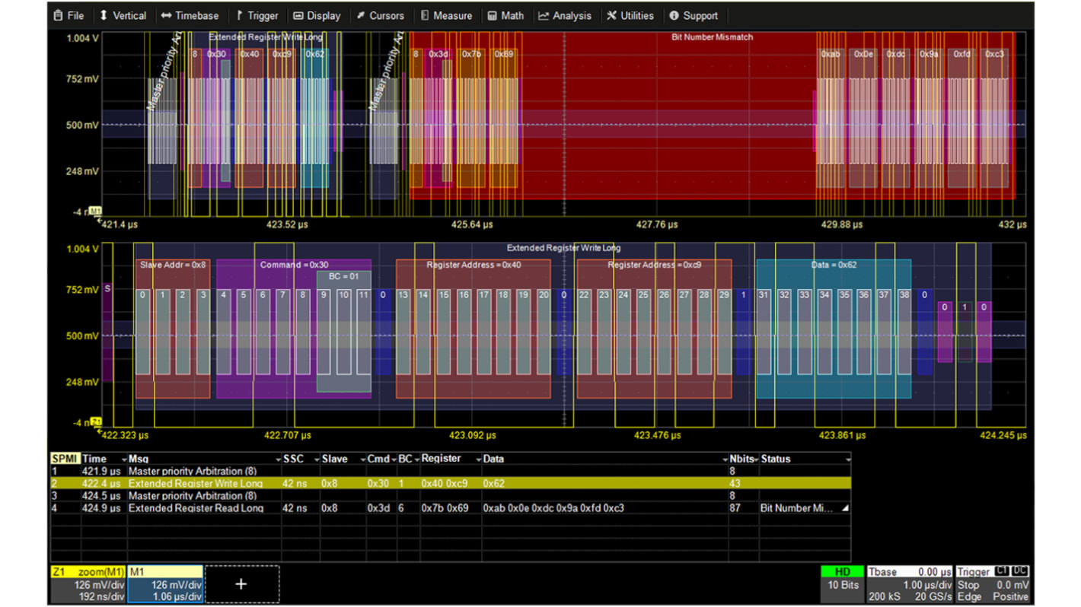The width and height of the screenshot is (1081, 607).
Task: Click the data cell 0xab 0x0e 0xdc 0x9a 0xfd 0xc3
Action: coord(605,508)
